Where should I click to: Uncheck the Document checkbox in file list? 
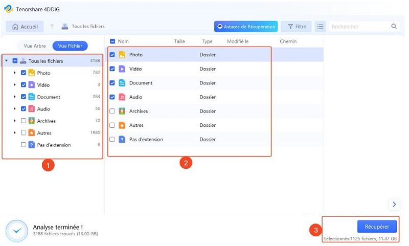[x=112, y=83]
